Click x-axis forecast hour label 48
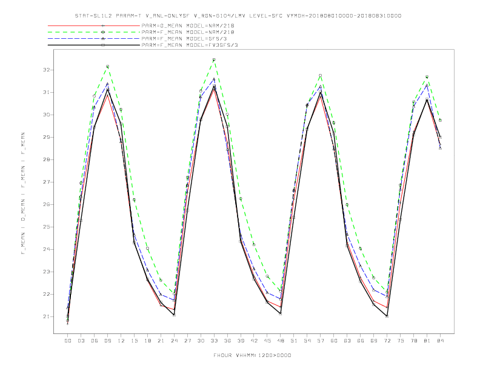The width and height of the screenshot is (480, 371). coord(281,341)
